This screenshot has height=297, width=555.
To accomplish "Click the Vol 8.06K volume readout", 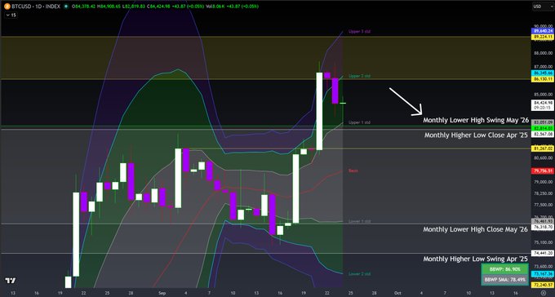I will 215,7.
